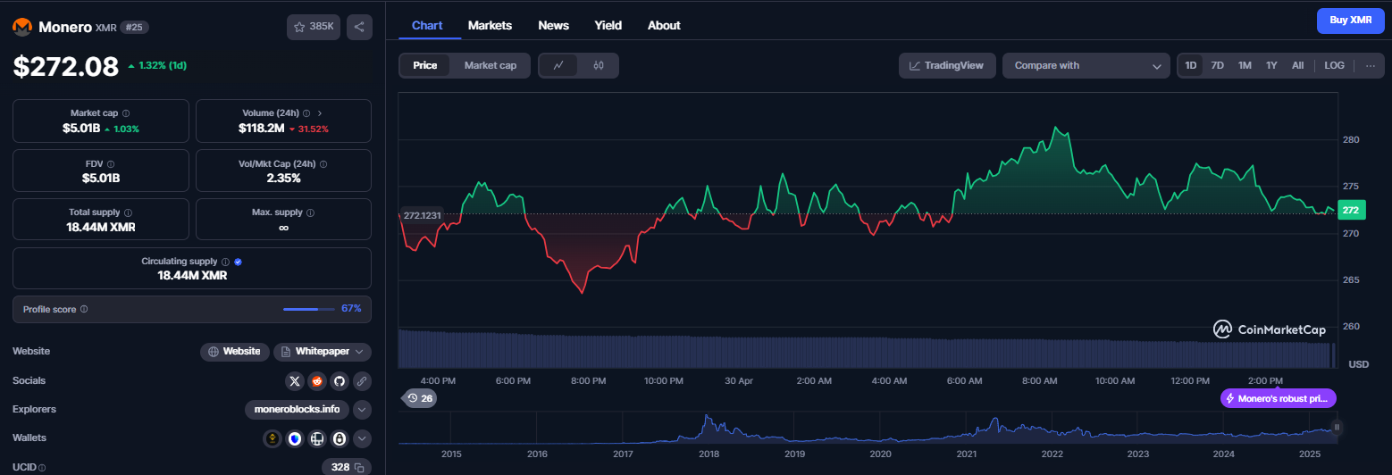Viewport: 1392px width, 475px height.
Task: Click the range selector pause handle
Action: tap(1337, 428)
